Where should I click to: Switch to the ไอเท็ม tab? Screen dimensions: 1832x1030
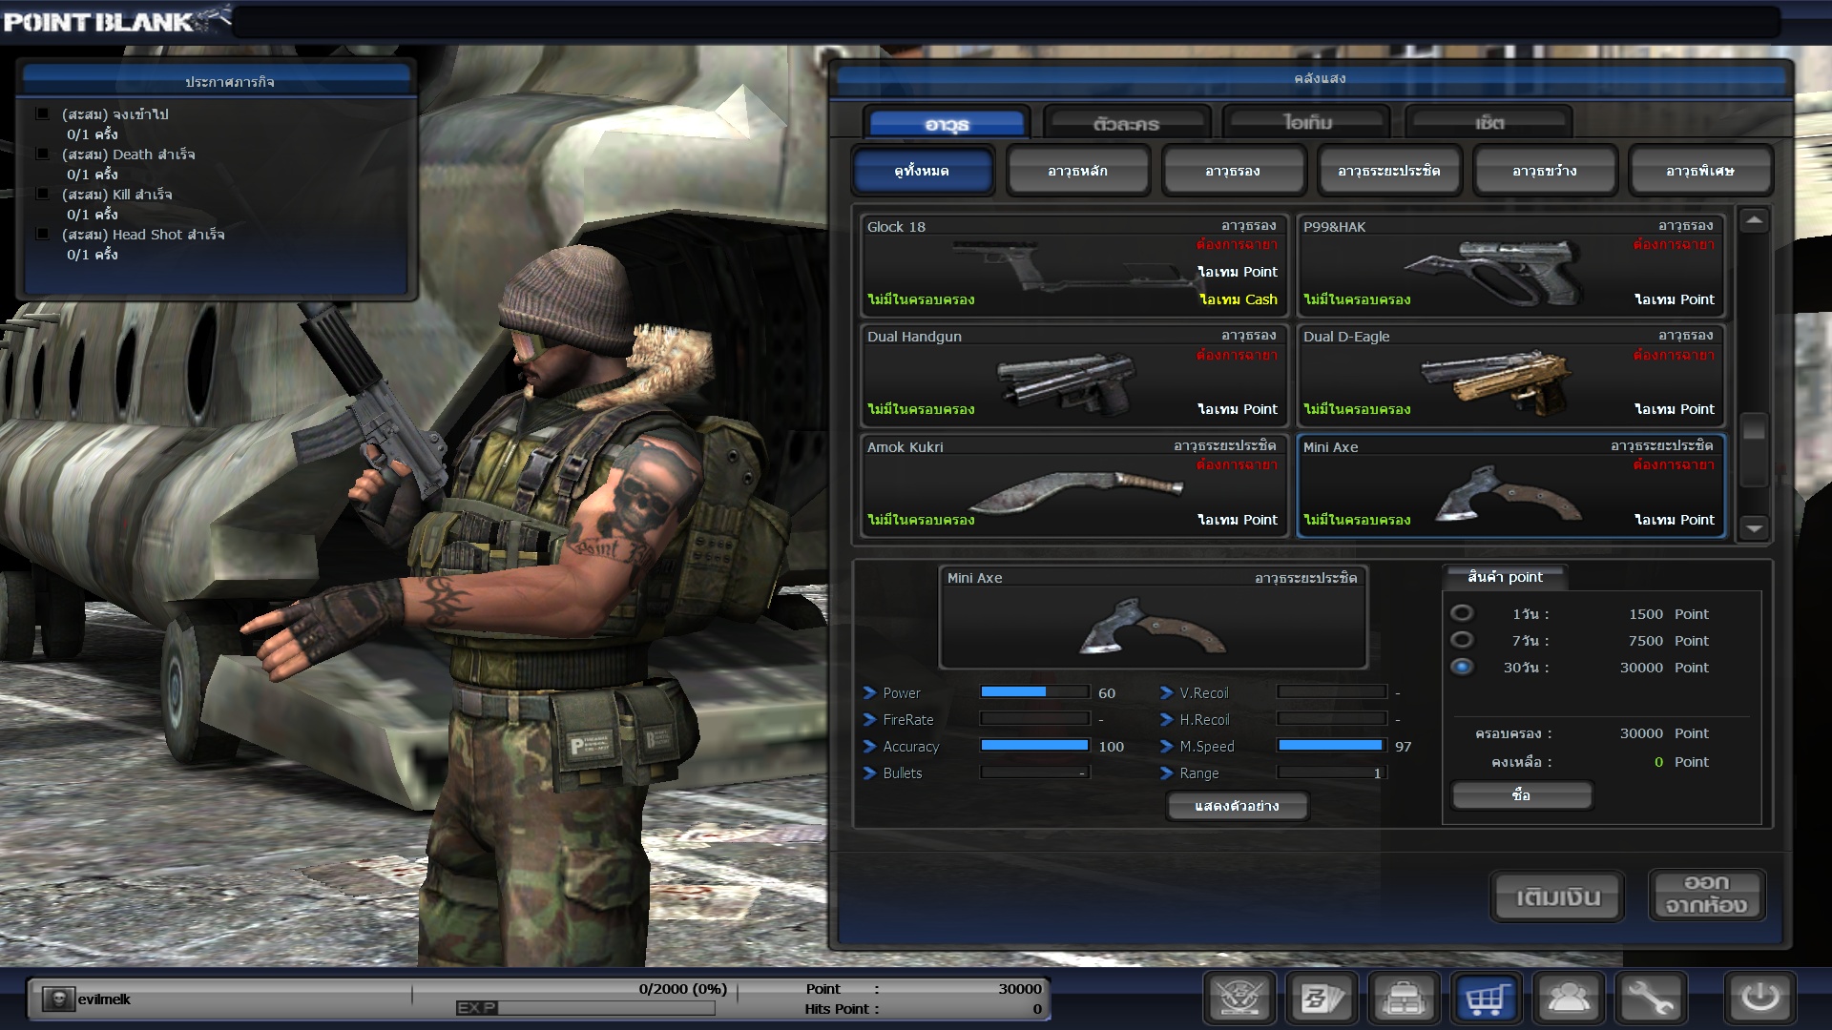[1306, 123]
